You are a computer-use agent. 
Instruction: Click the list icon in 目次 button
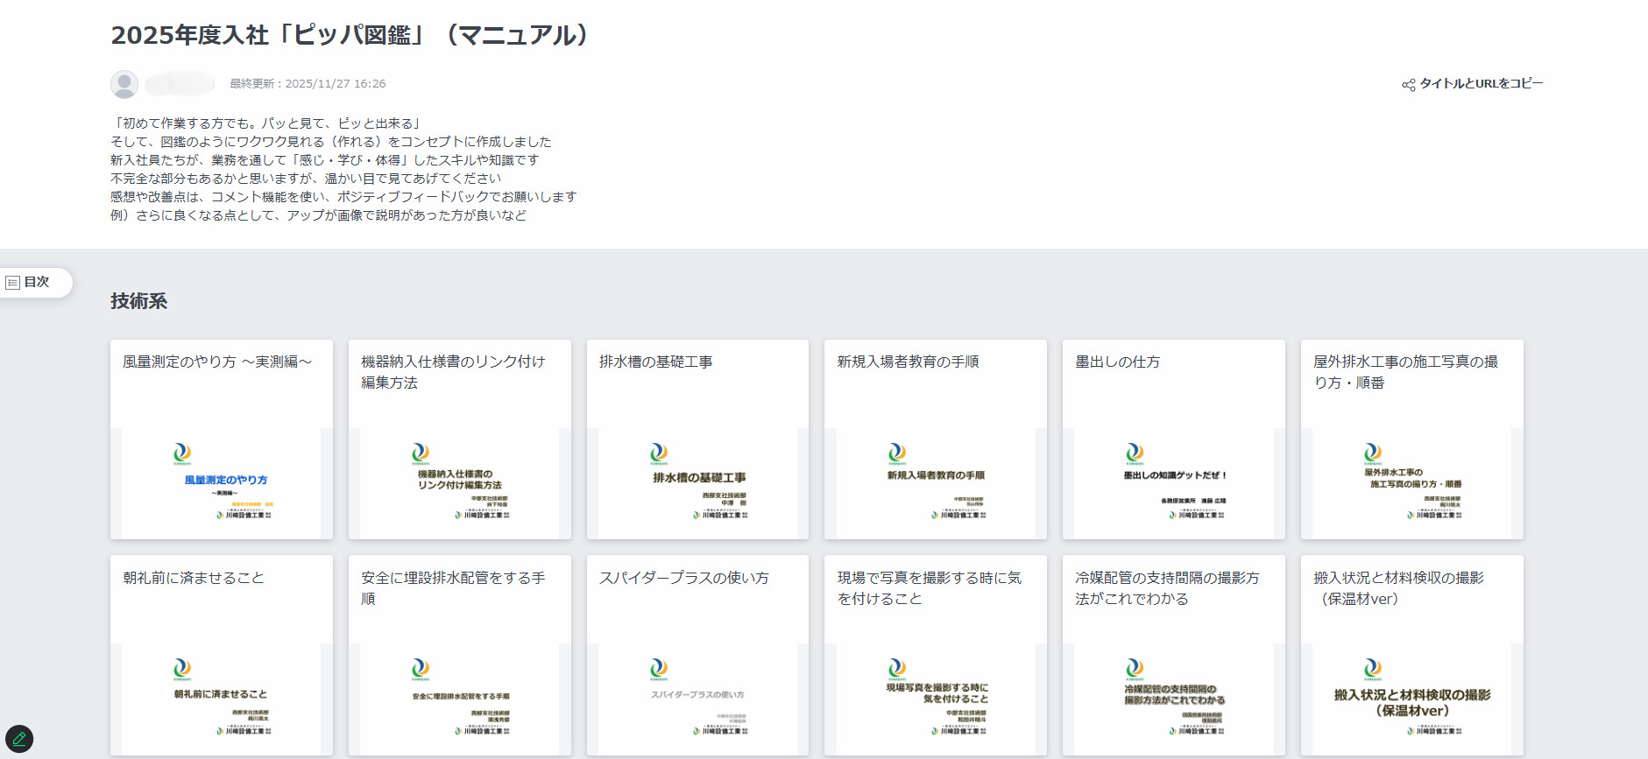coord(13,283)
